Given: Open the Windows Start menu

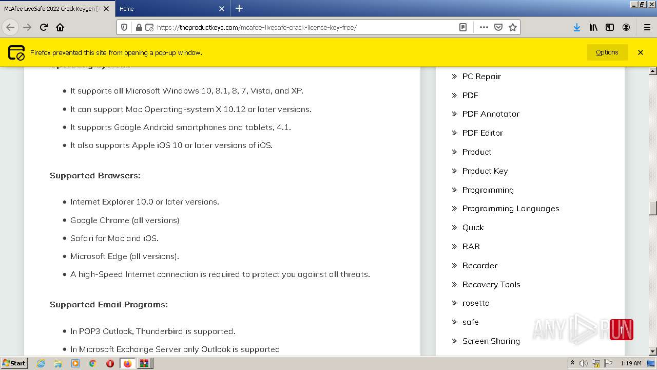Looking at the screenshot, I should [x=14, y=363].
